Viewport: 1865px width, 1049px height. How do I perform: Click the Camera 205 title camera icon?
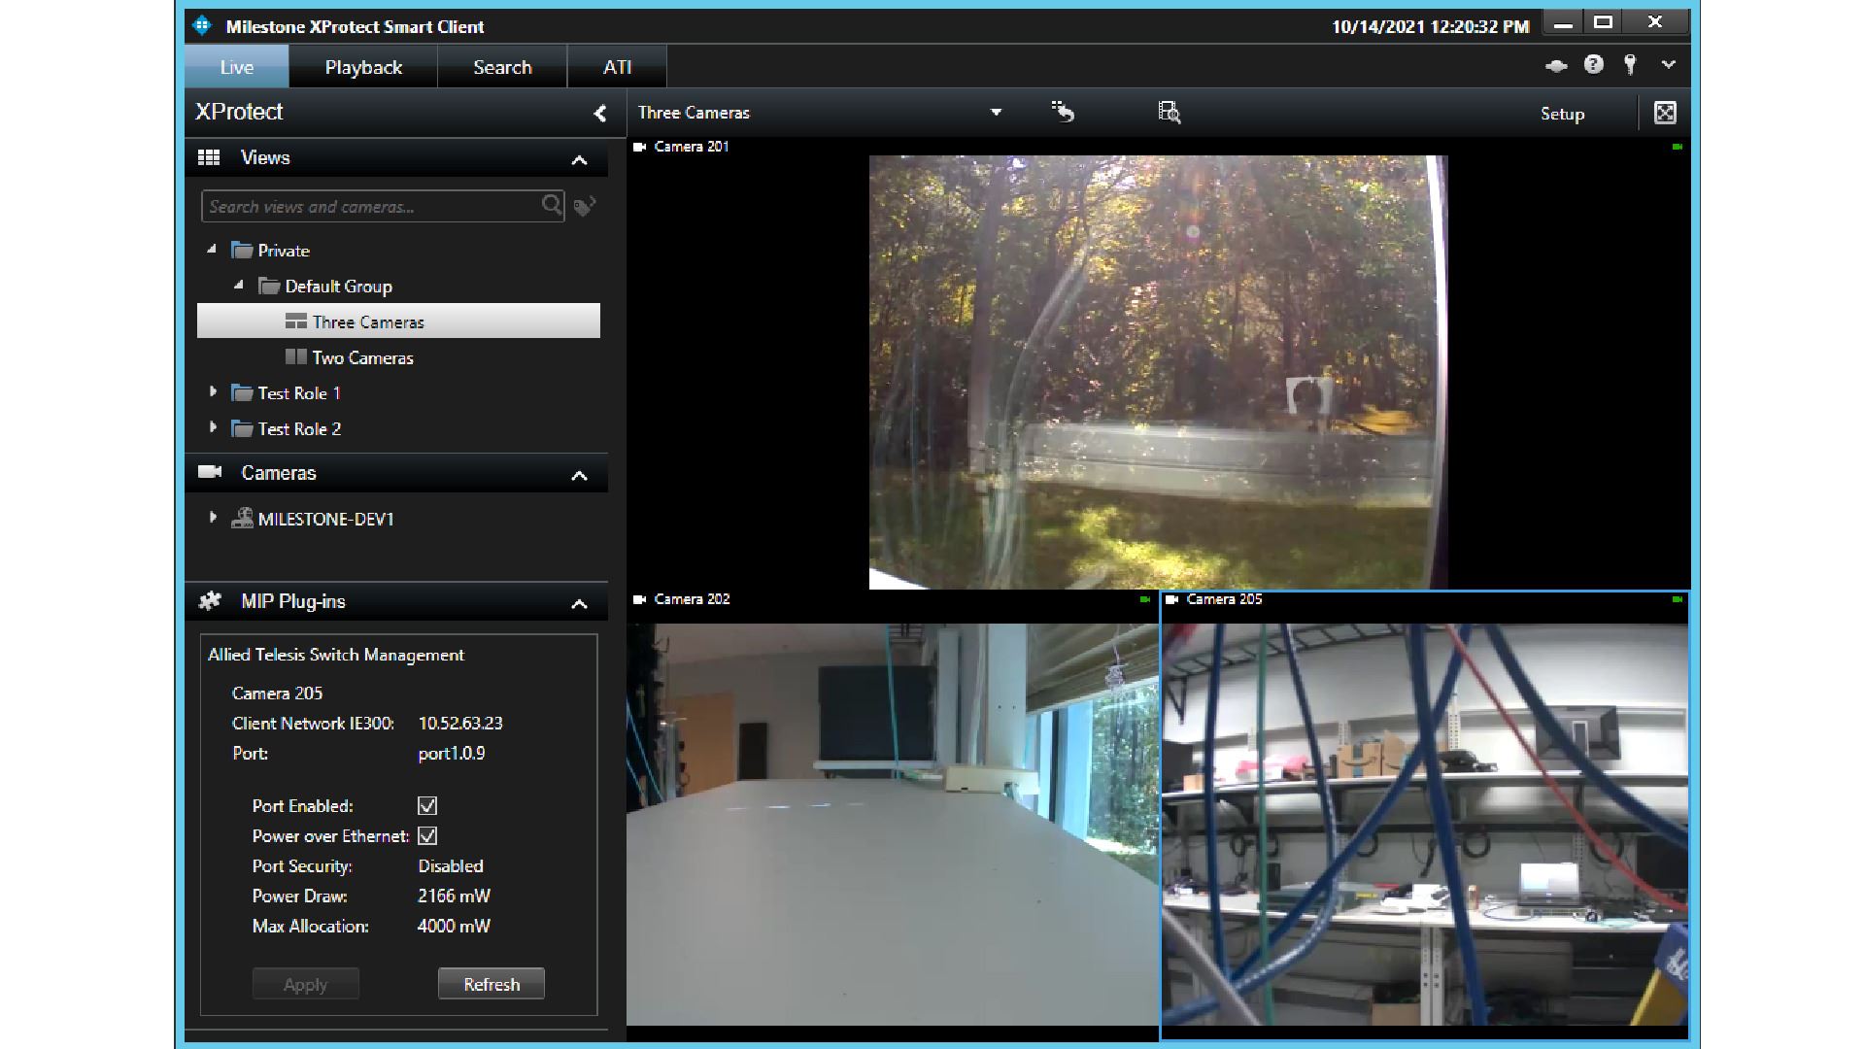(1171, 599)
